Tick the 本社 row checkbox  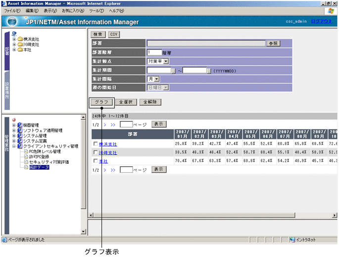click(96, 161)
